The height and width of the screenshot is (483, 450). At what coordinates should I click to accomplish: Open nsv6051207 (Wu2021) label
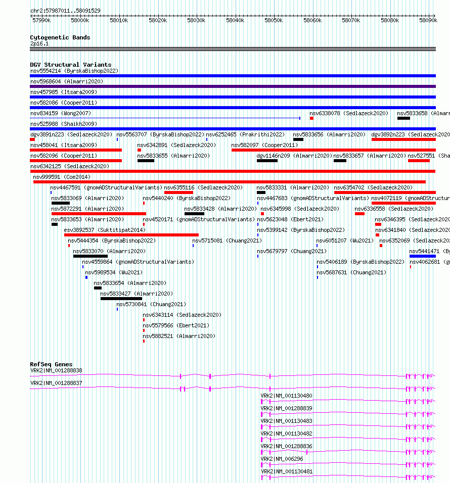tap(345, 240)
